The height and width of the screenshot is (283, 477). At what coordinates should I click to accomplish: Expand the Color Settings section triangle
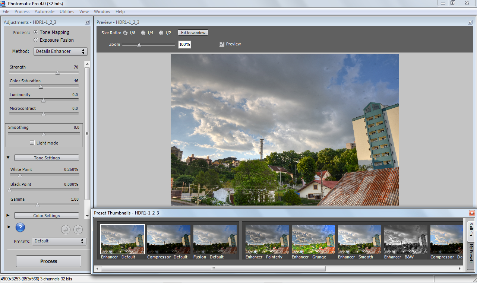coord(8,216)
